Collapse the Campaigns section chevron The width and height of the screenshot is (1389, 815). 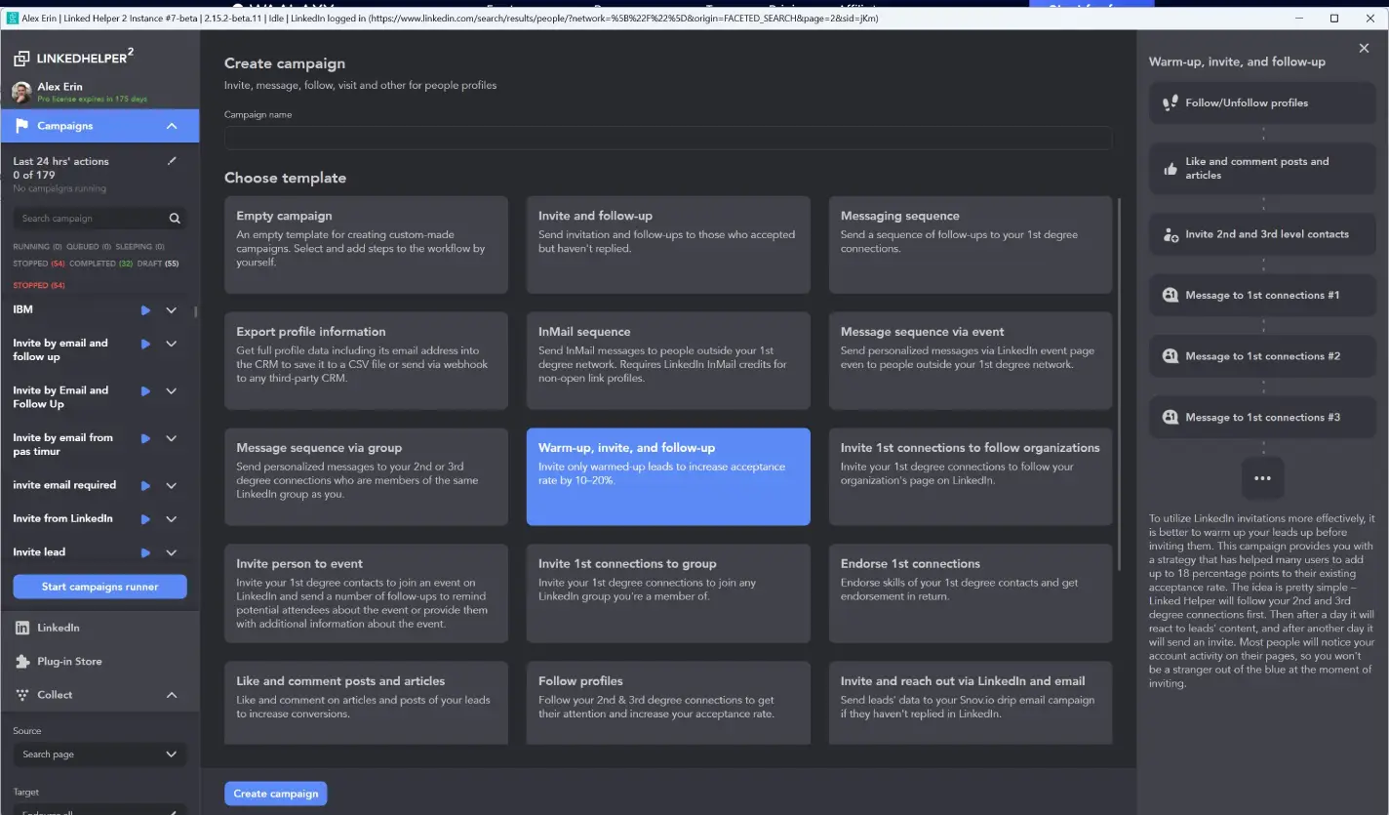click(x=172, y=126)
